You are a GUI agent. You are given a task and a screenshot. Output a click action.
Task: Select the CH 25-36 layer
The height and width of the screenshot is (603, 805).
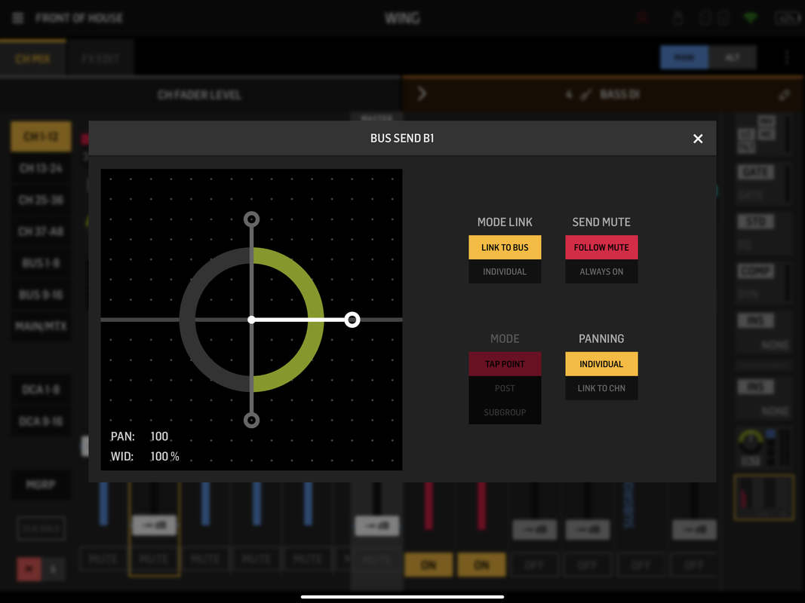coord(41,200)
